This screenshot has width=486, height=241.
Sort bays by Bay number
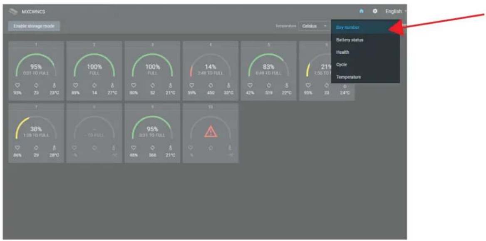tap(365, 27)
